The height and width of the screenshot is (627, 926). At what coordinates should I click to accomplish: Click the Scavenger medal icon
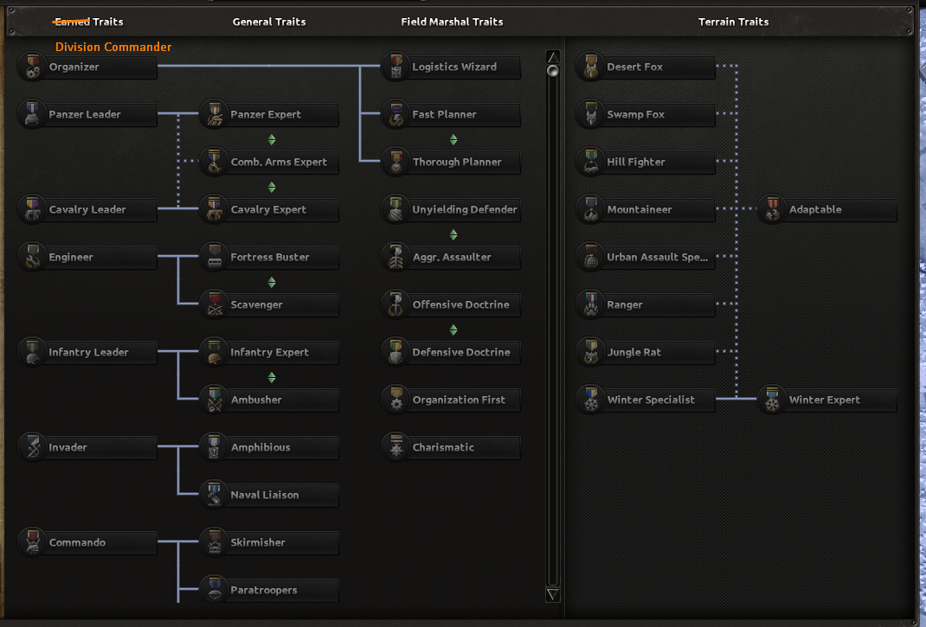click(x=215, y=304)
